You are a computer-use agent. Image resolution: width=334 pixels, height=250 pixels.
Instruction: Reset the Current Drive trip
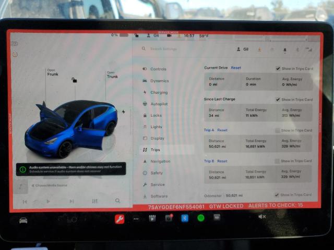[x=236, y=68]
